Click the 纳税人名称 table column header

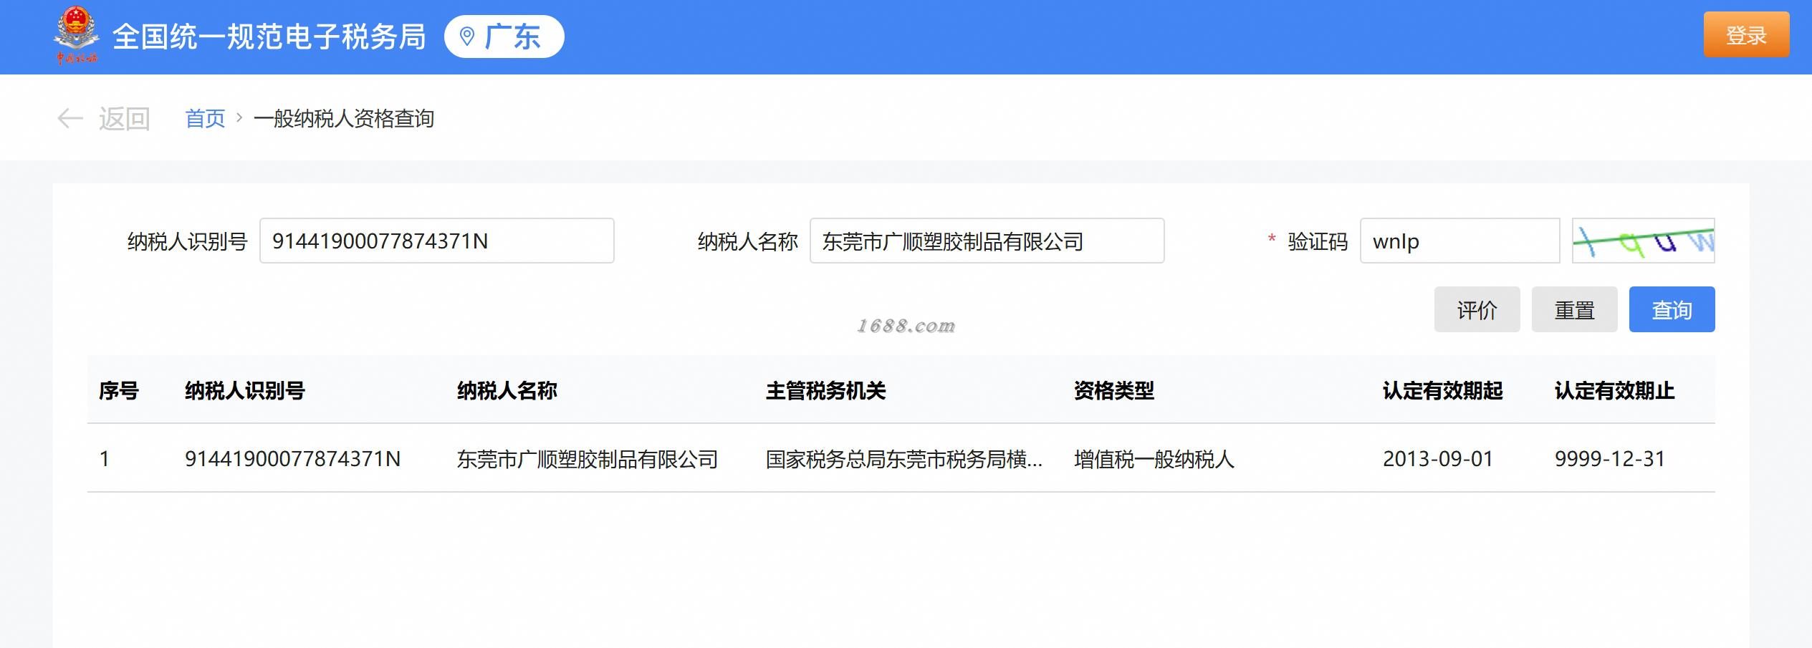pos(507,390)
